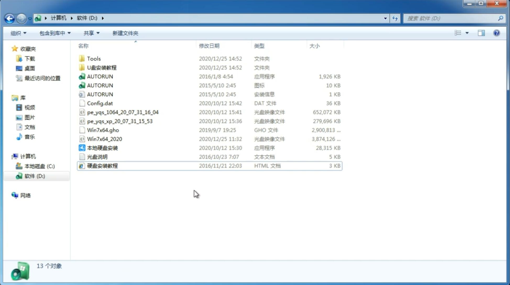Click address bar path dropdown
The height and width of the screenshot is (285, 510).
point(385,18)
